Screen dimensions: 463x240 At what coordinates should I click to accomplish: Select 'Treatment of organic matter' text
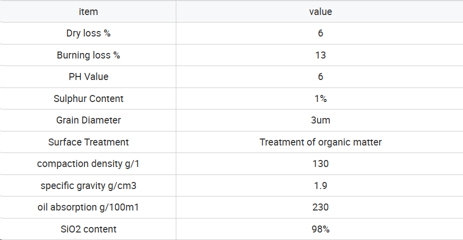pos(320,142)
